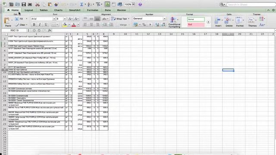
Task: Open the zoom 100% dropdown
Action: pyautogui.click(x=133, y=4)
